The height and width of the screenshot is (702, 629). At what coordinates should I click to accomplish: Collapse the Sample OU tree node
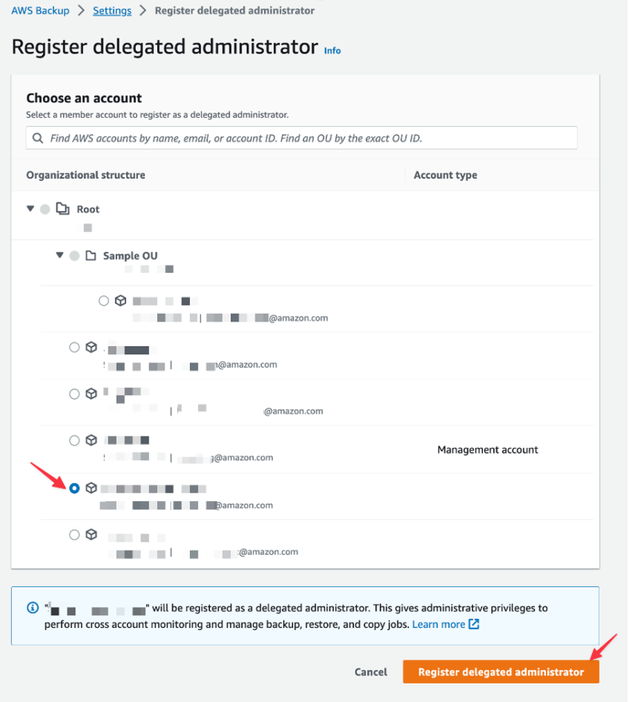60,255
